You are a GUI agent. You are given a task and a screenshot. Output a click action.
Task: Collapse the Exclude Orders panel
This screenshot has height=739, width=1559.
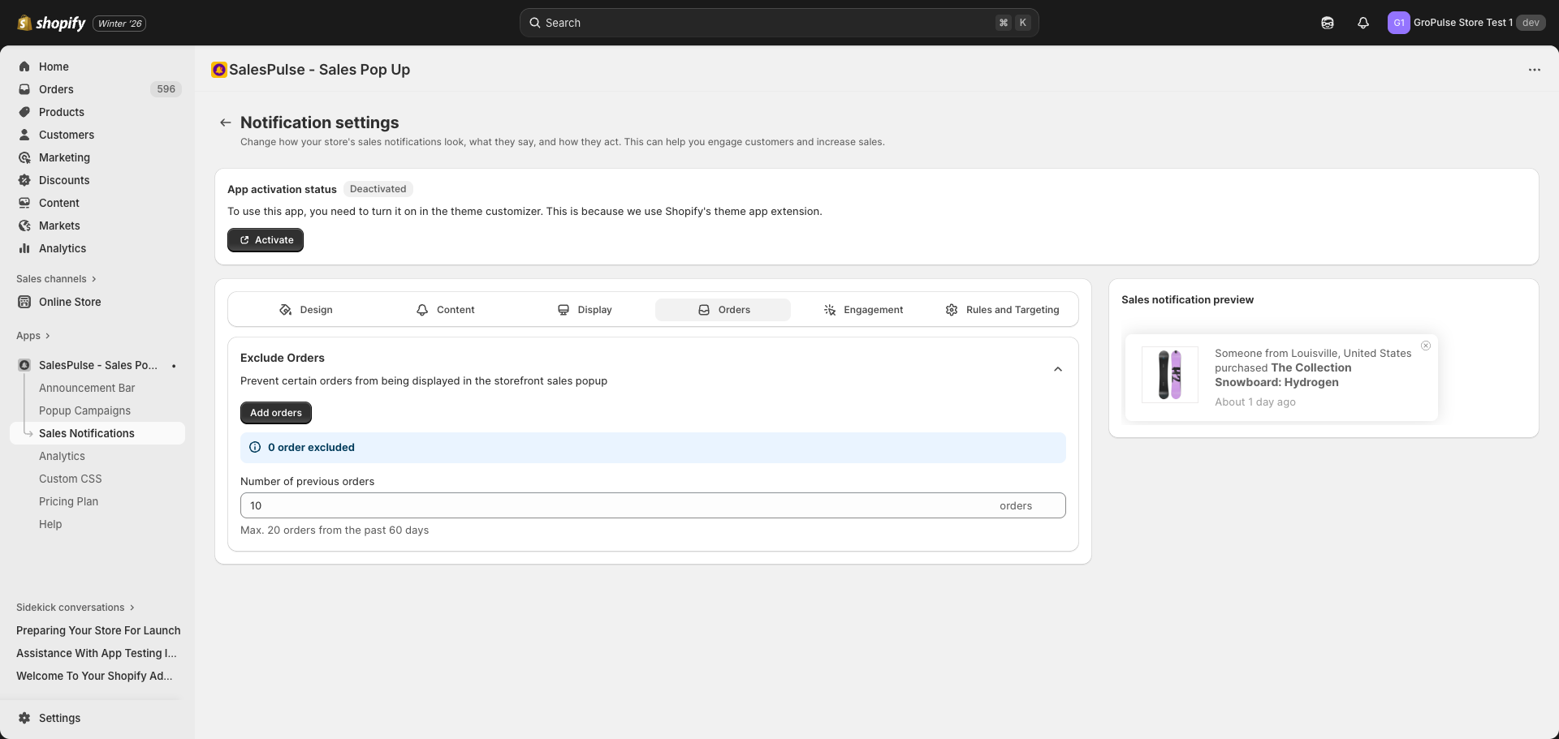click(1057, 369)
